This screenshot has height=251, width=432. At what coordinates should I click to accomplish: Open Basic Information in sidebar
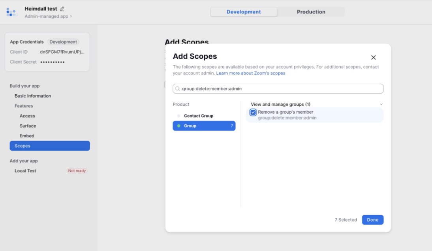click(33, 96)
